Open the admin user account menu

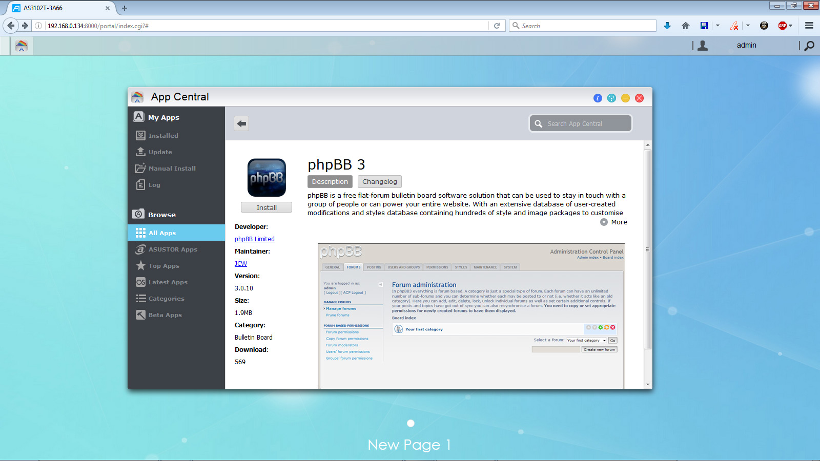point(703,46)
